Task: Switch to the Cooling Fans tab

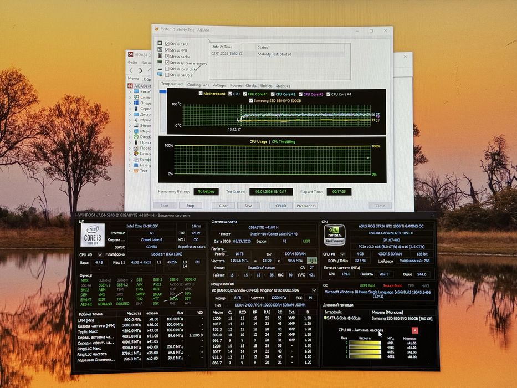Action: pyautogui.click(x=198, y=85)
